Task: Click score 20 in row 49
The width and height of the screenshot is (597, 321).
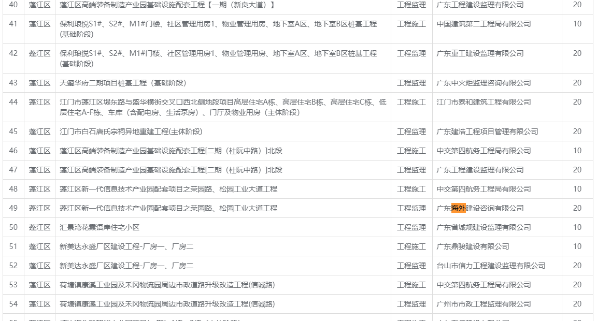Action: pos(577,208)
